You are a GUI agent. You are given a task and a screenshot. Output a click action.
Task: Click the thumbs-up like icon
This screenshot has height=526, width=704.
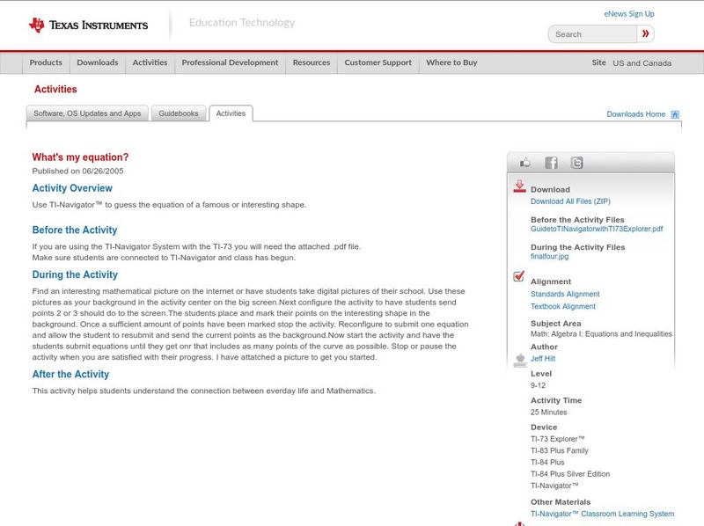pyautogui.click(x=524, y=163)
